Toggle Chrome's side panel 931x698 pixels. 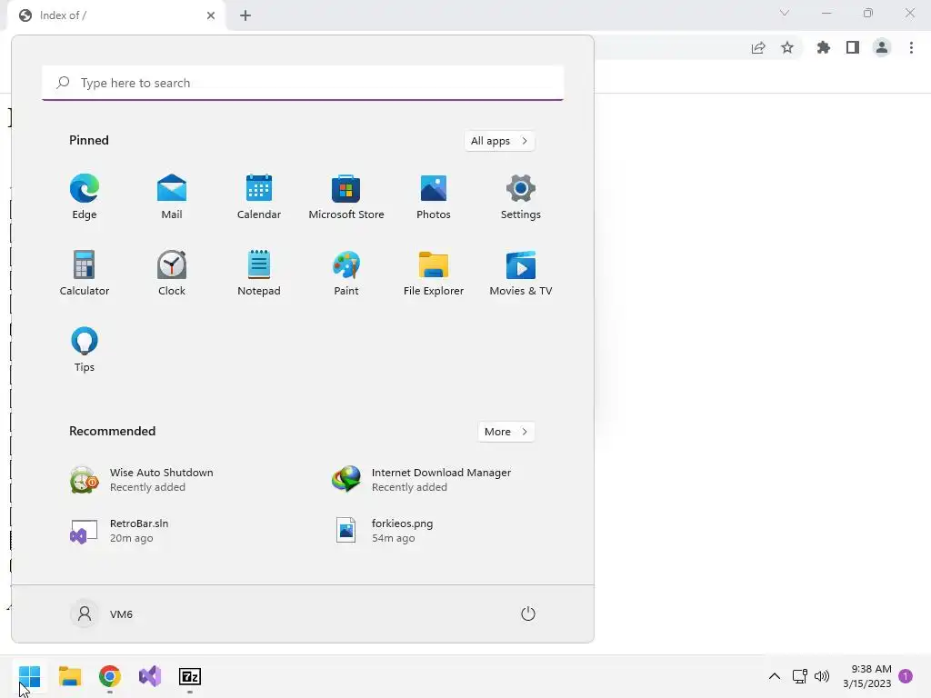[x=853, y=47]
